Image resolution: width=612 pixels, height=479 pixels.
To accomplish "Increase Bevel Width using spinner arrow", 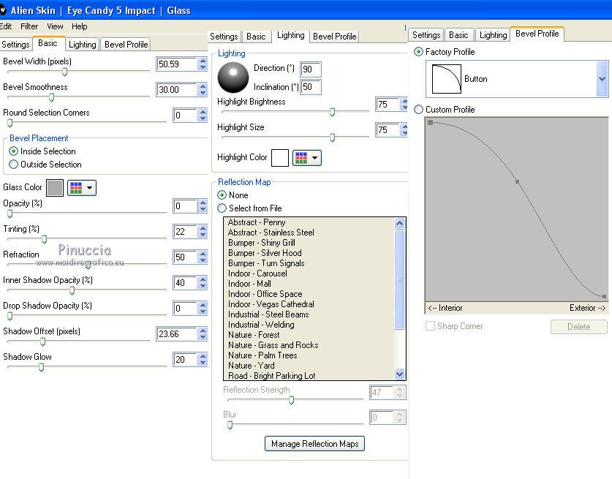I will (x=203, y=61).
